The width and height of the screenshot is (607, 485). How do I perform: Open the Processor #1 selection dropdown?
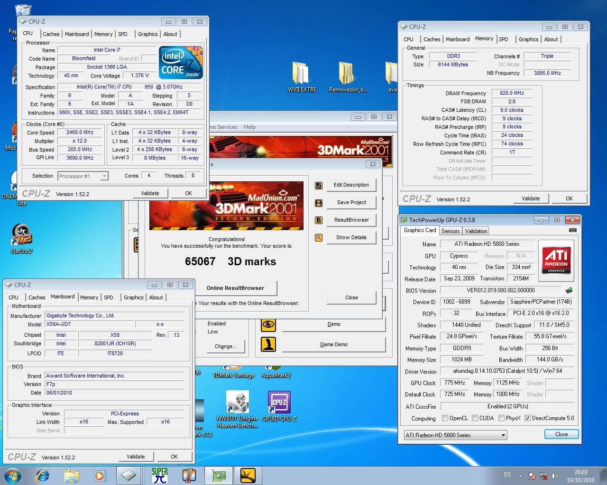[x=83, y=176]
